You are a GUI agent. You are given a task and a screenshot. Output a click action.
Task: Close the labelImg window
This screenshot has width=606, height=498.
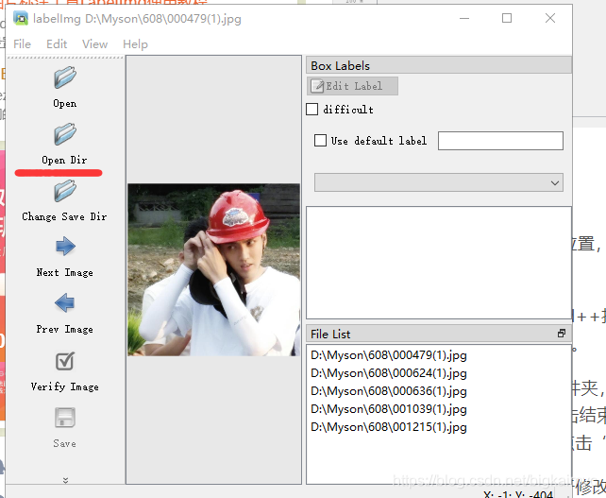tap(550, 18)
